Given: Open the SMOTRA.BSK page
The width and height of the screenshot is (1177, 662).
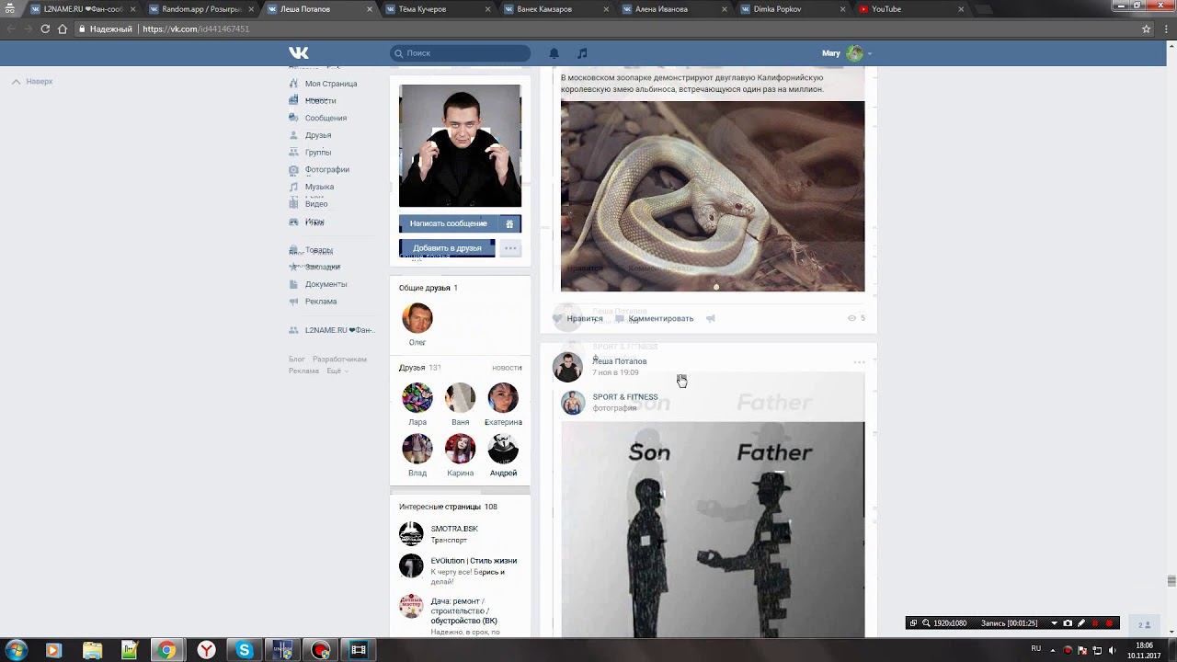Looking at the screenshot, I should point(454,529).
